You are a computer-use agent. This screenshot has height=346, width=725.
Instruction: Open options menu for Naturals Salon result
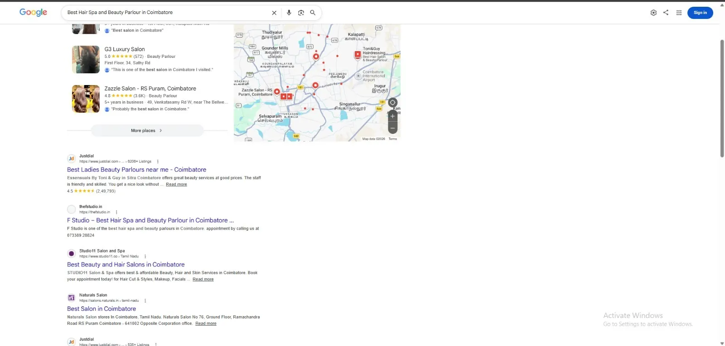tap(145, 301)
